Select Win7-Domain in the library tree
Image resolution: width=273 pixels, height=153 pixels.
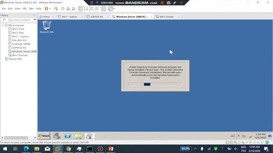[20, 55]
